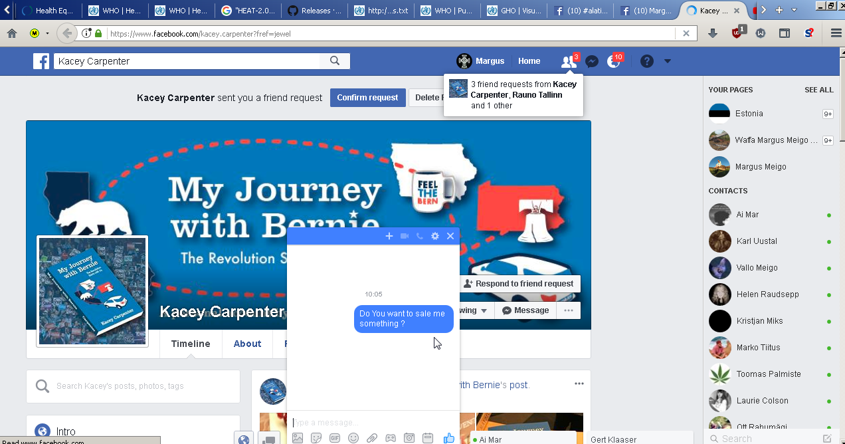The width and height of the screenshot is (845, 444).
Task: Take a photo with camera icon
Action: tap(409, 438)
